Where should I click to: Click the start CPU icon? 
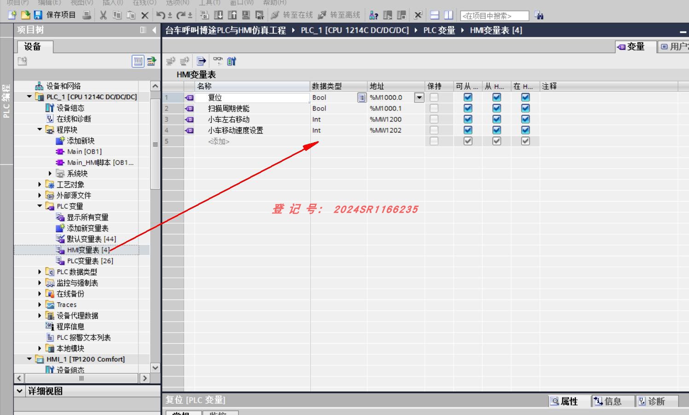(x=388, y=15)
